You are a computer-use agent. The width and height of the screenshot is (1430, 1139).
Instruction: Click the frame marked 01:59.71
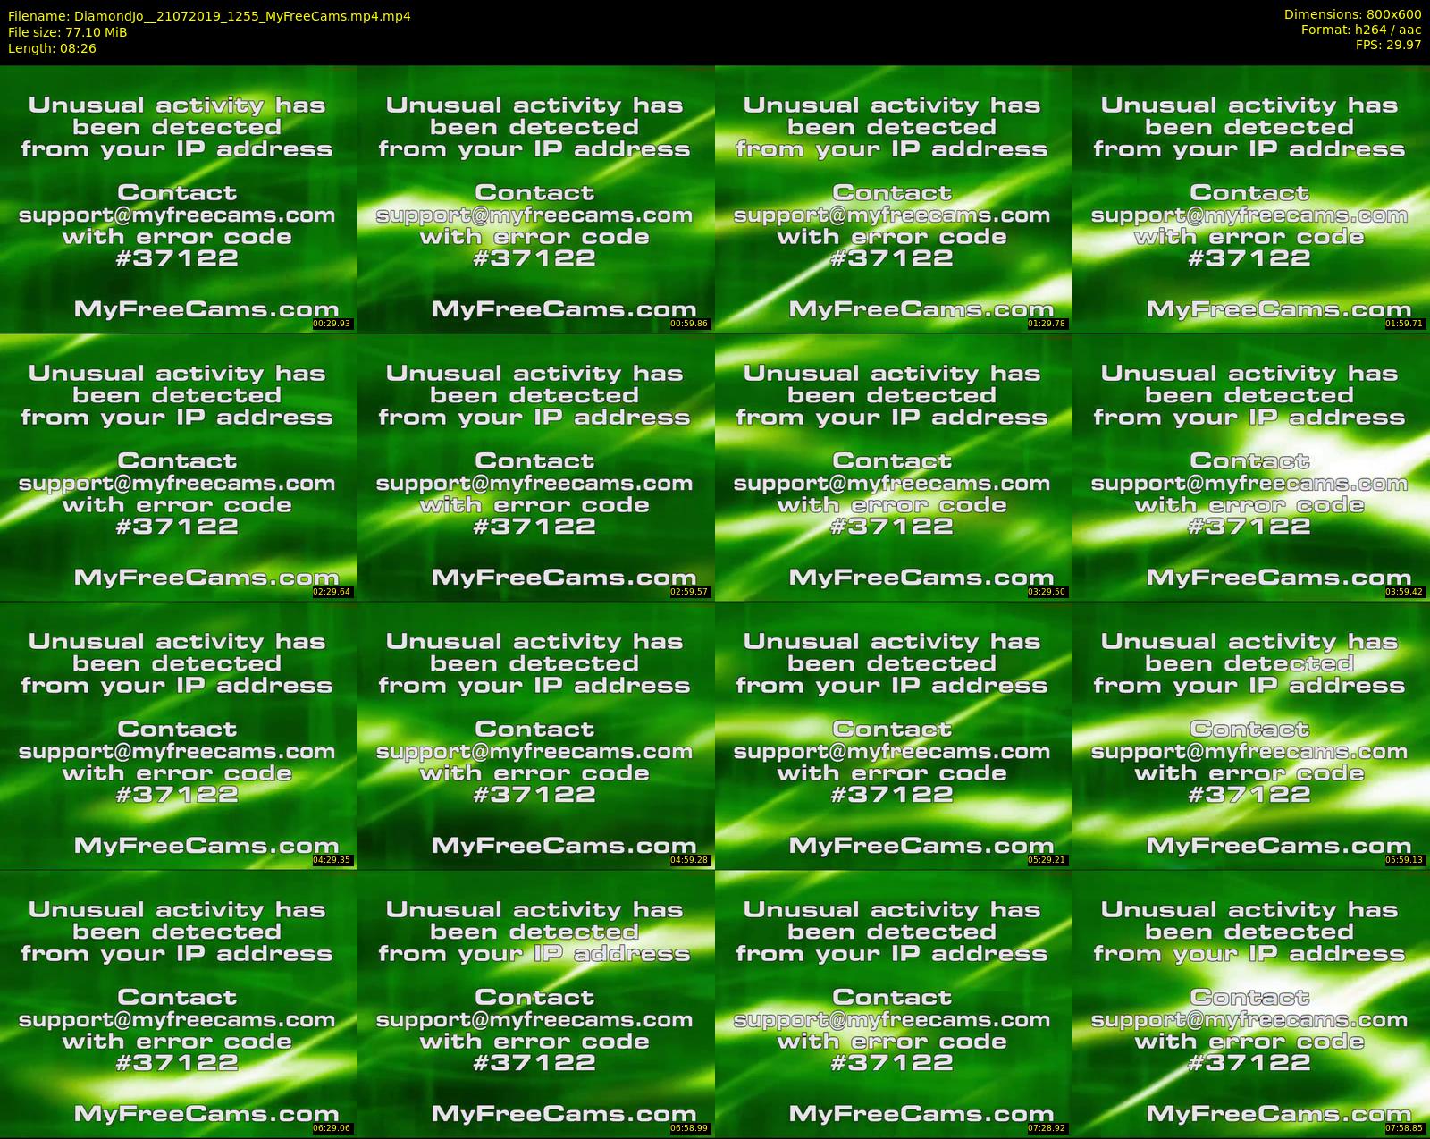(1251, 198)
